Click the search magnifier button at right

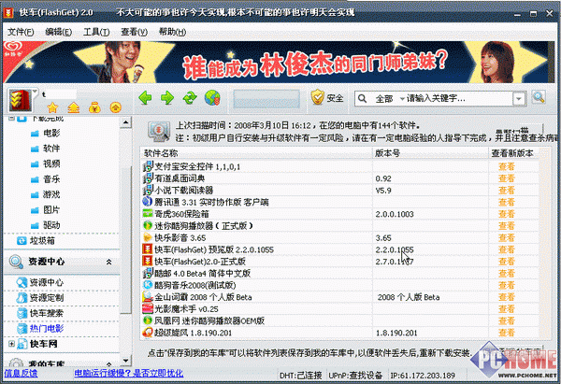click(539, 97)
